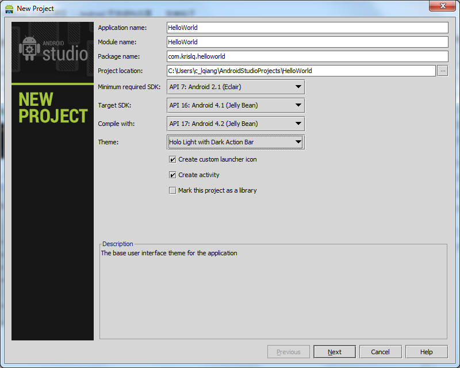Click the disabled Previous button

pyautogui.click(x=288, y=351)
